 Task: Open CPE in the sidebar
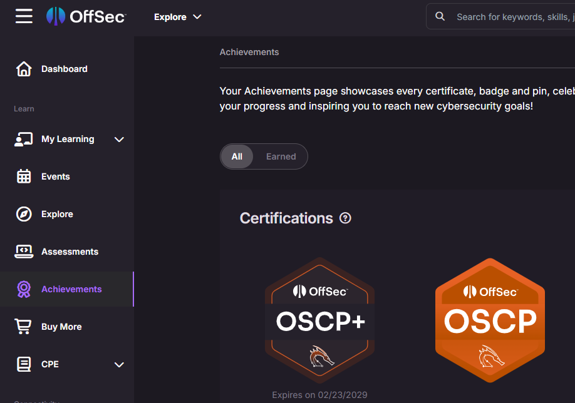click(50, 364)
